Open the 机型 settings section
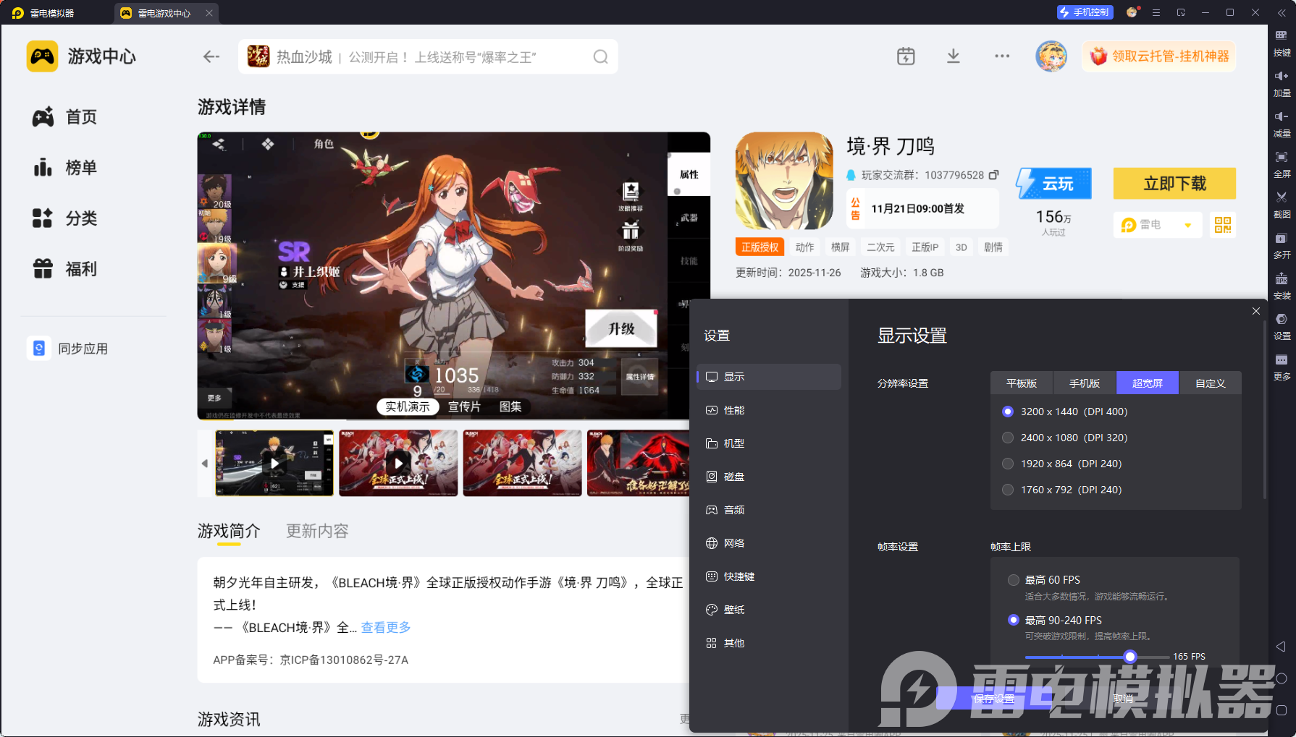The image size is (1296, 737). point(769,443)
